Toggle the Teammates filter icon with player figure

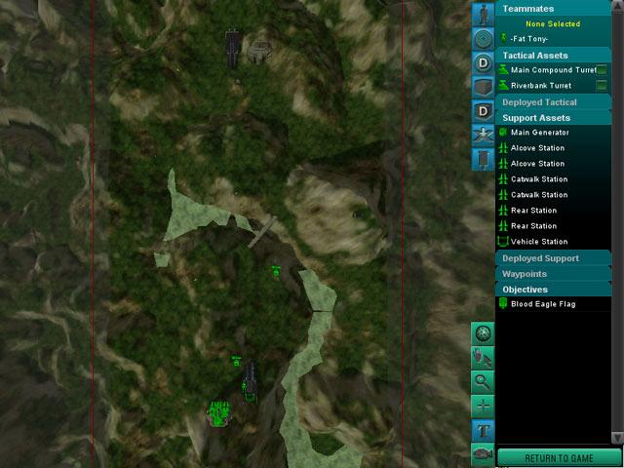(483, 14)
